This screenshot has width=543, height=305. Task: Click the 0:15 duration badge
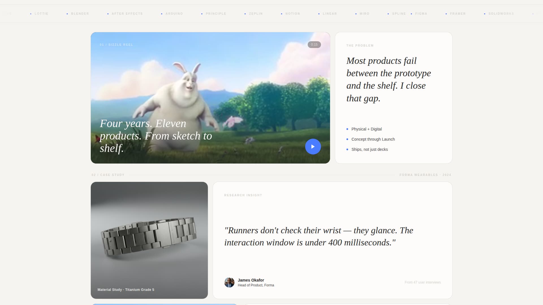click(x=314, y=45)
